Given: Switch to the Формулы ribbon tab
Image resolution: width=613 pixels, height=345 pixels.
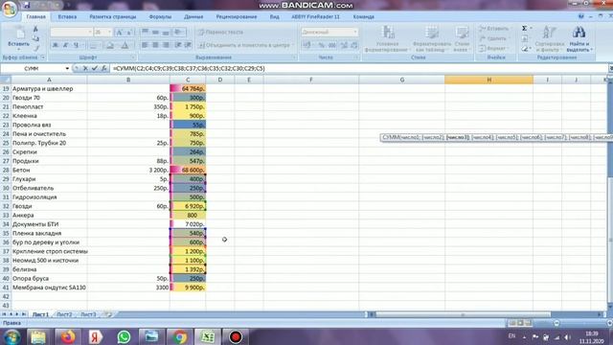Looking at the screenshot, I should 160,17.
